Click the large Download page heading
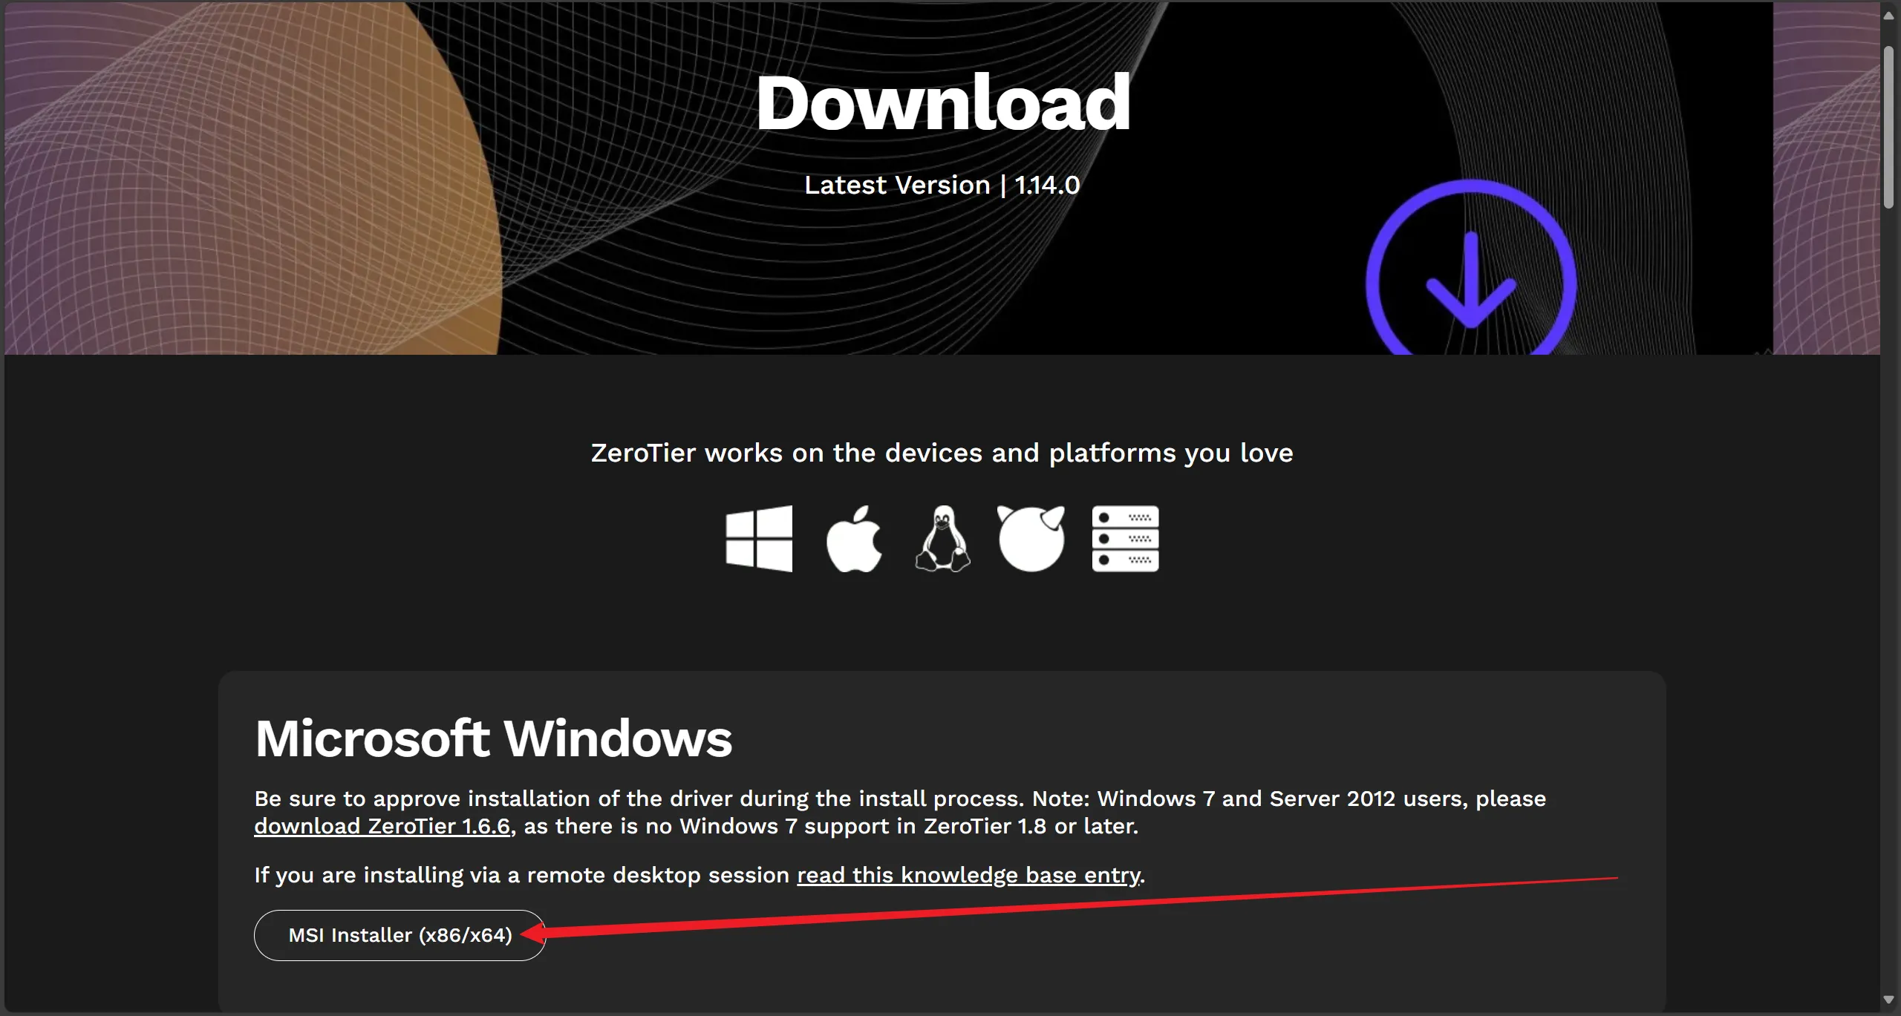 click(x=942, y=102)
